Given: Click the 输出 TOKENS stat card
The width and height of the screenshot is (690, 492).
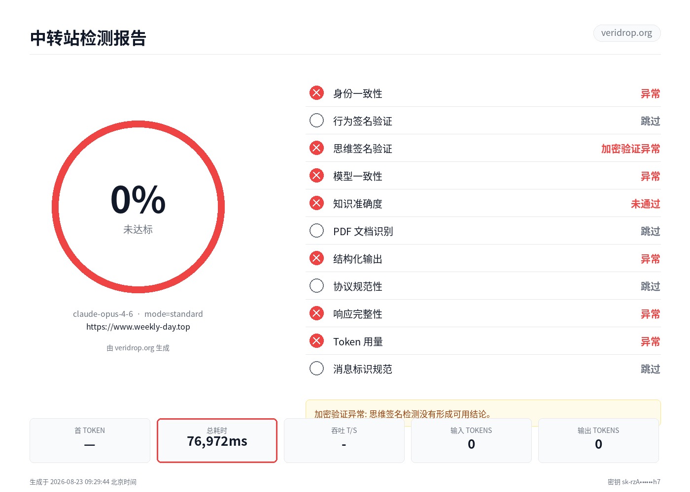Looking at the screenshot, I should [x=598, y=440].
